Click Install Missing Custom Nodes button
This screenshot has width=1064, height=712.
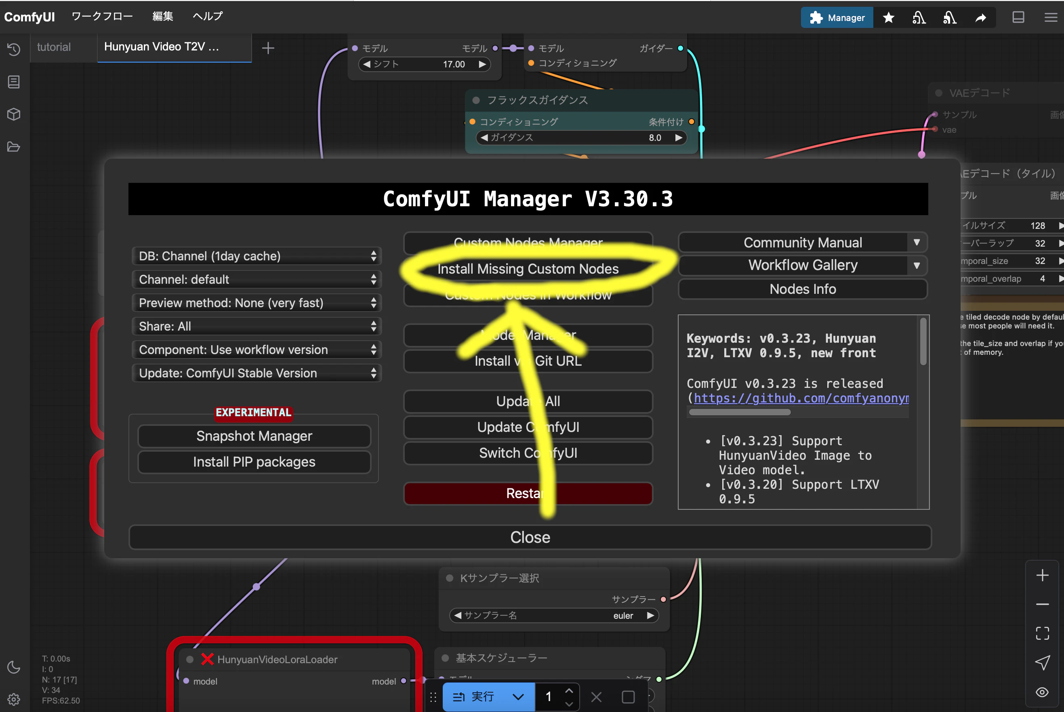528,269
